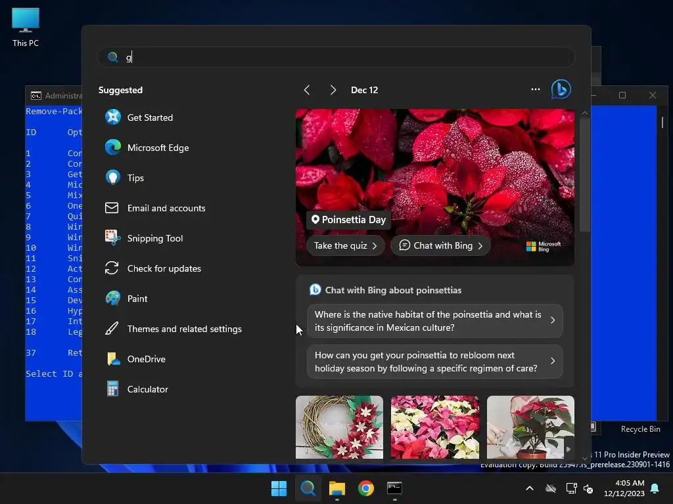The image size is (673, 504).
Task: Open the muted volume tray icon
Action: (588, 488)
